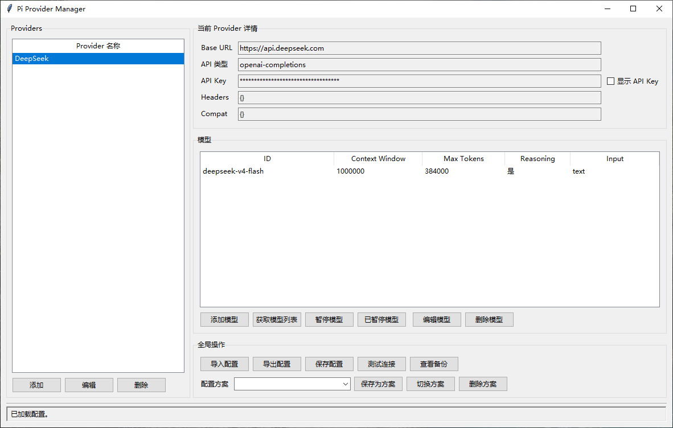
Task: Click the 添加 provider button
Action: (36, 385)
